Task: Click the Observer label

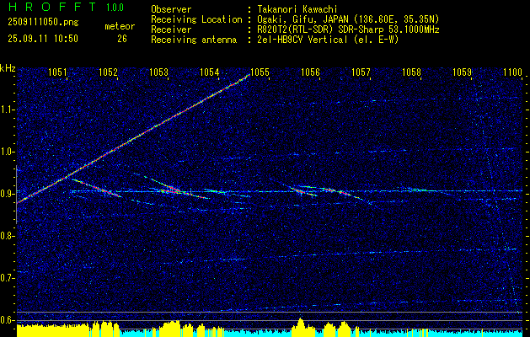Action: point(171,9)
